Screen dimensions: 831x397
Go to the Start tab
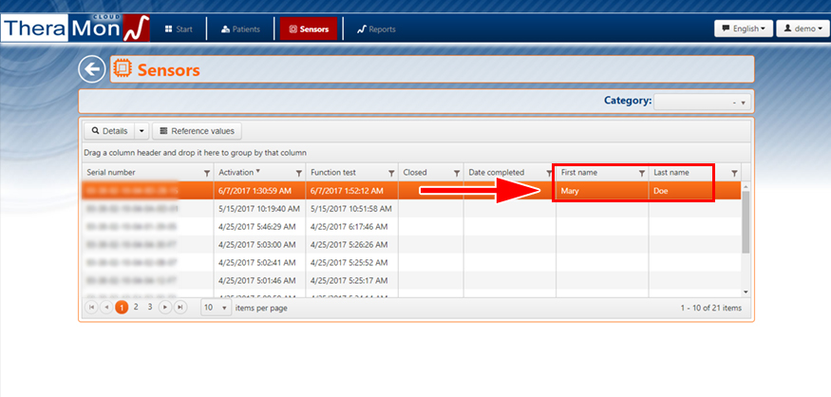coord(178,29)
